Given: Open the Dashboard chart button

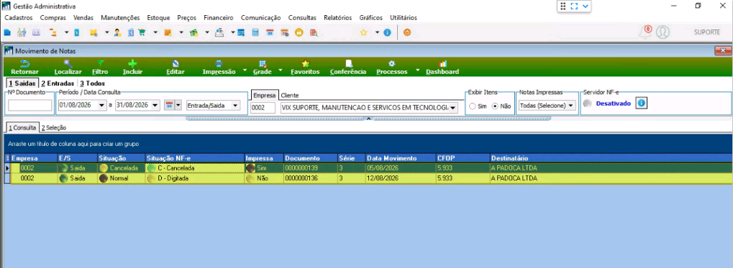Looking at the screenshot, I should click(442, 68).
